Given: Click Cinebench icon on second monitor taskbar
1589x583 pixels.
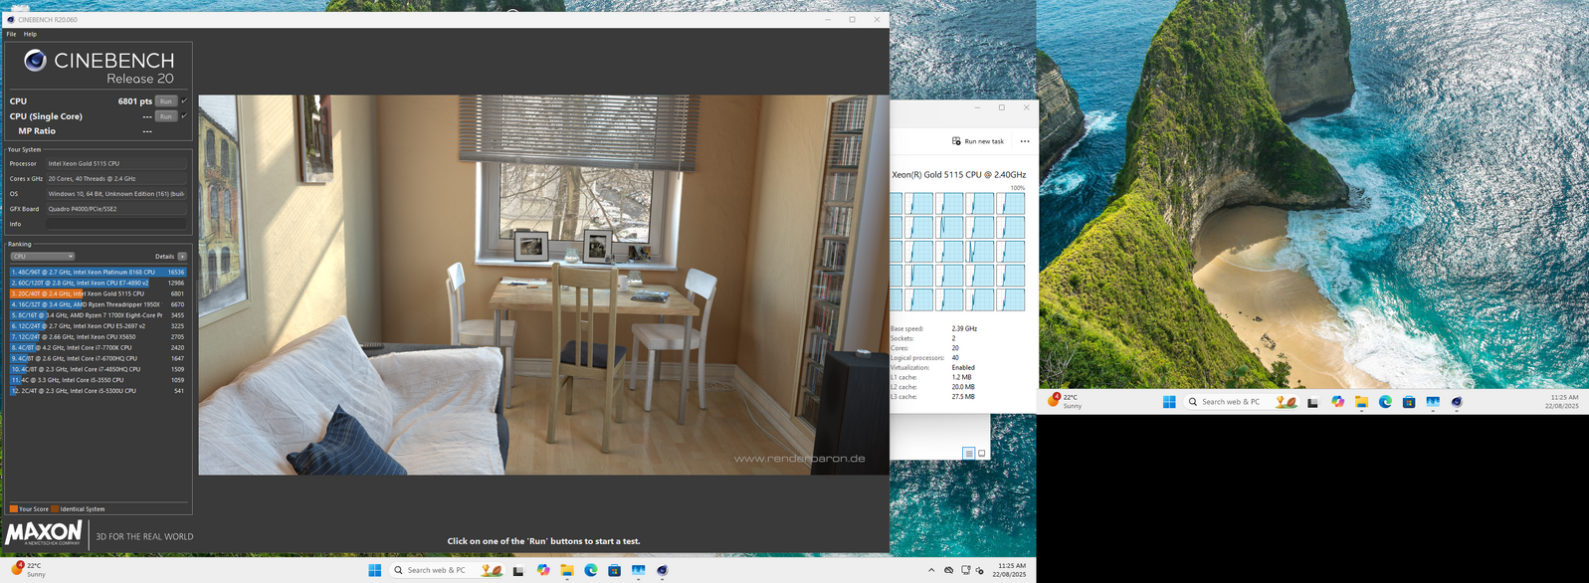Looking at the screenshot, I should pyautogui.click(x=1457, y=402).
